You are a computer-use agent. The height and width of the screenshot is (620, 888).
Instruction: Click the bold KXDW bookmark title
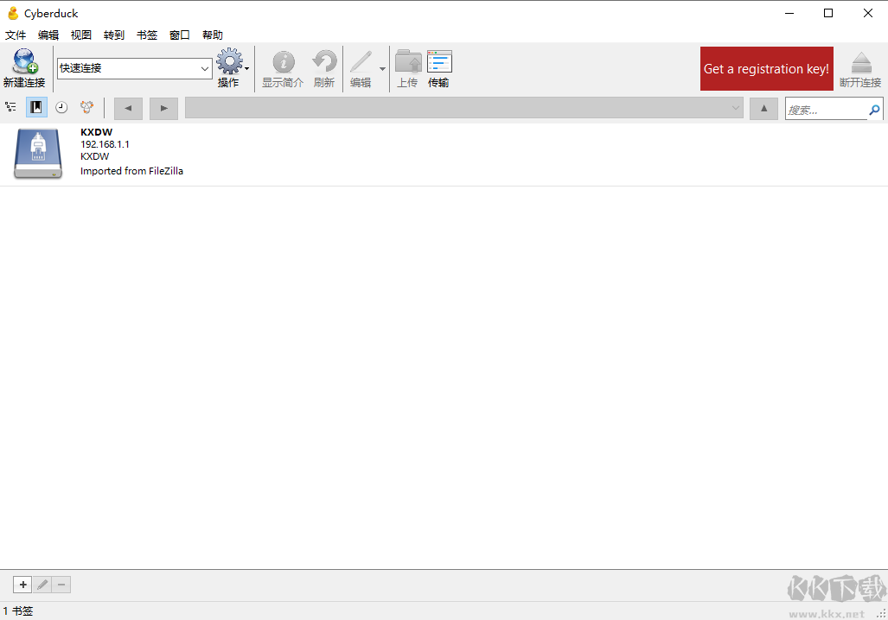click(96, 132)
